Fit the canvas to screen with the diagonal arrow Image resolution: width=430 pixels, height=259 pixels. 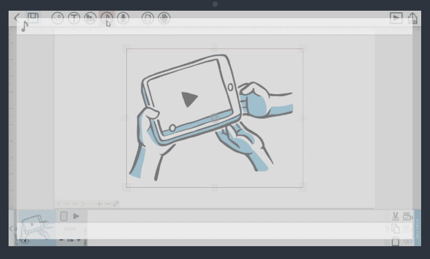(116, 204)
